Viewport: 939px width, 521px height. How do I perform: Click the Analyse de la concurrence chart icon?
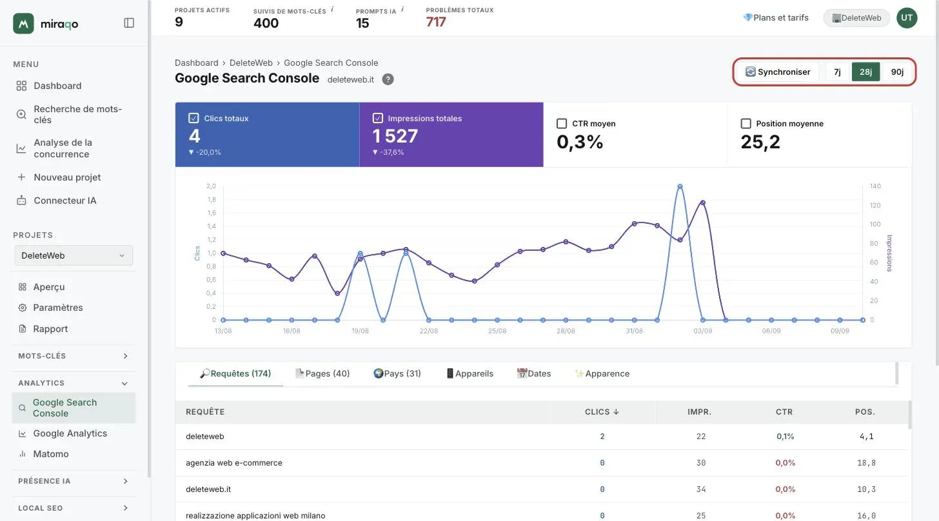click(21, 148)
